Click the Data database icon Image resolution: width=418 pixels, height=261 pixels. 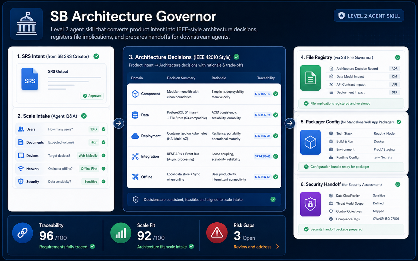point(135,115)
